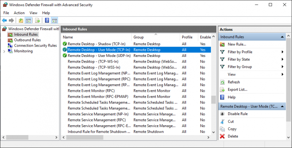Select Remote Event Monitor (RPC) rule
Viewport: 292px width, 148px height.
[x=136, y=91]
